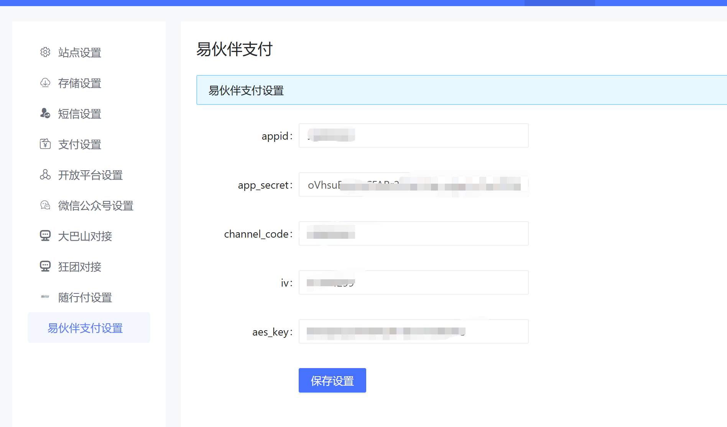
Task: Go to 存储设置 in the sidebar
Action: click(80, 83)
